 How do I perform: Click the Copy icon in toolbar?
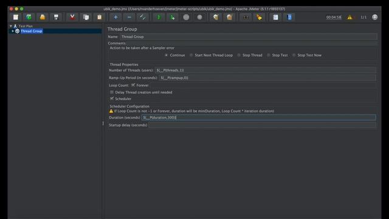(86, 17)
